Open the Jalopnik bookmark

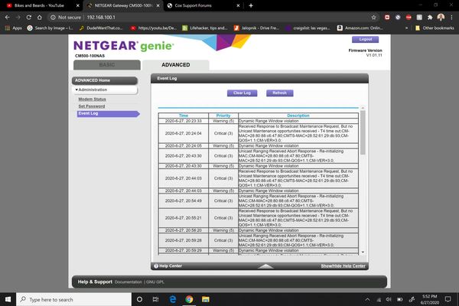tap(256, 28)
